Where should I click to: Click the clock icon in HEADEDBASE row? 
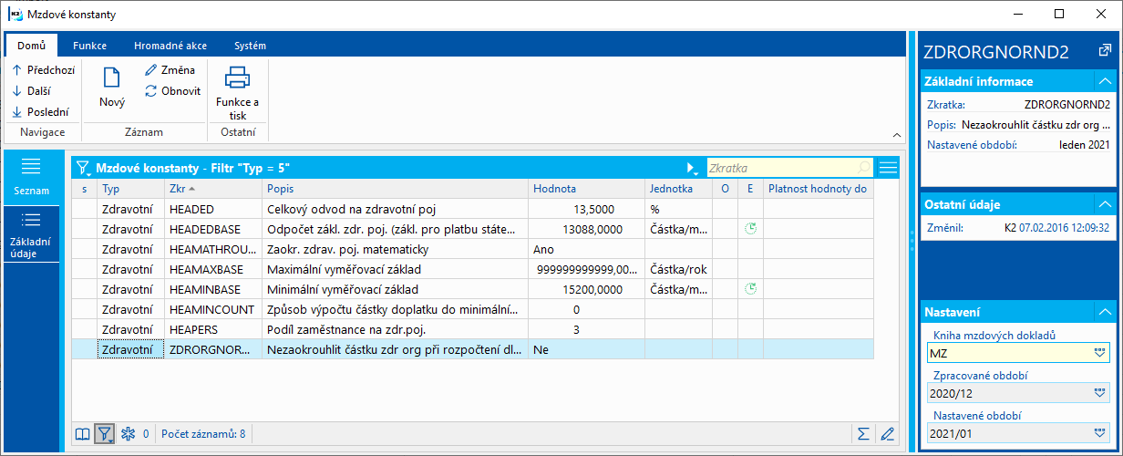point(750,229)
